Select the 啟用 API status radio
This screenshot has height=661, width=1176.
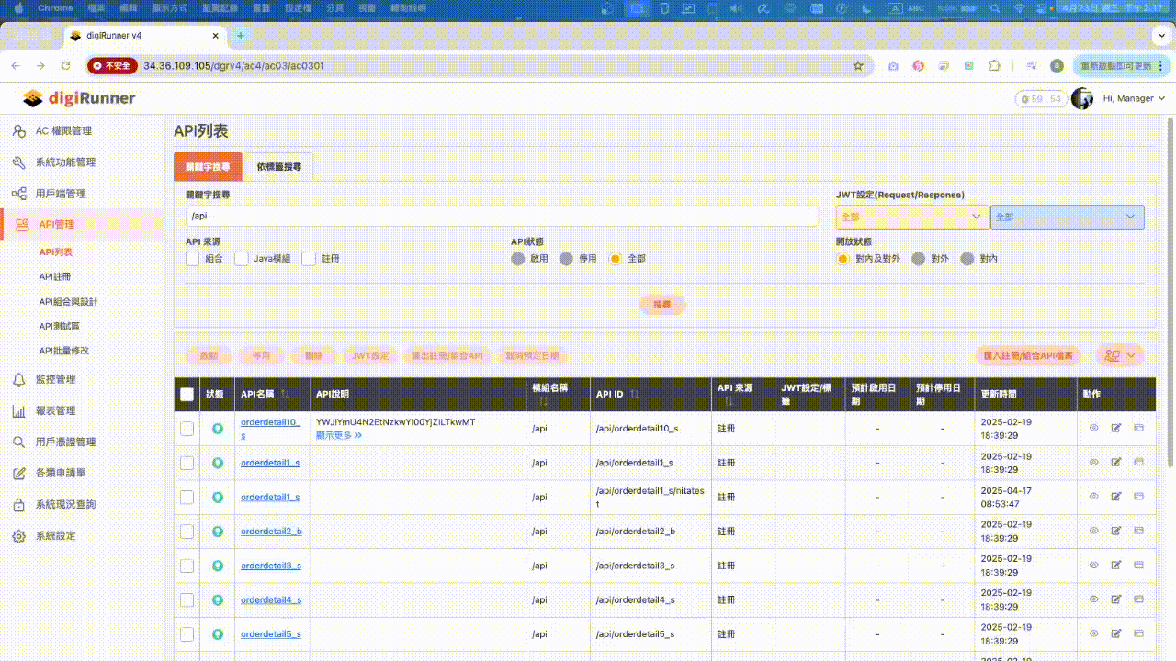pyautogui.click(x=518, y=259)
